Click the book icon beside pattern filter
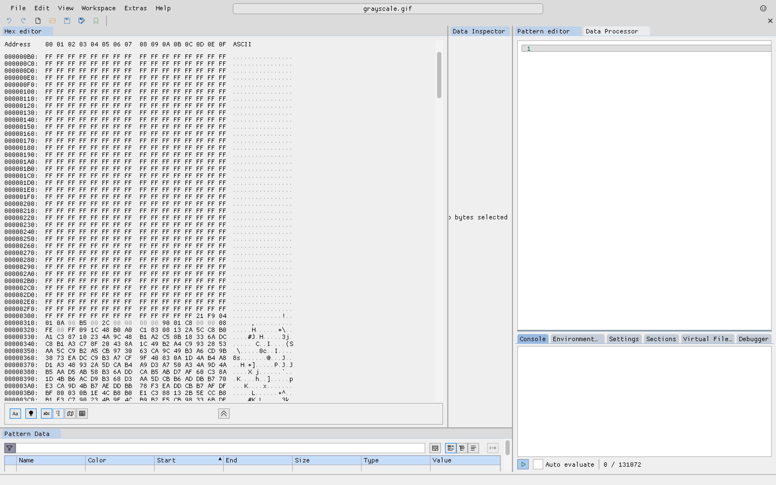This screenshot has height=485, width=776. pos(435,448)
